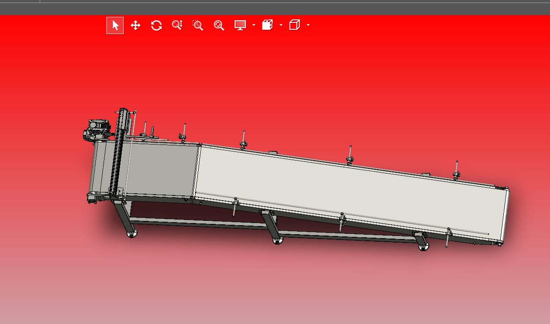Click the cube view orientation icon
This screenshot has height=324, width=550.
point(294,25)
